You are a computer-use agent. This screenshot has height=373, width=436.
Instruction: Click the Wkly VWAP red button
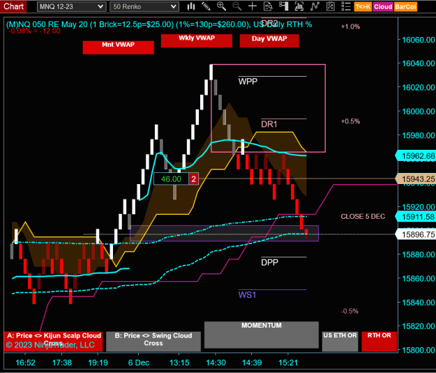click(197, 41)
